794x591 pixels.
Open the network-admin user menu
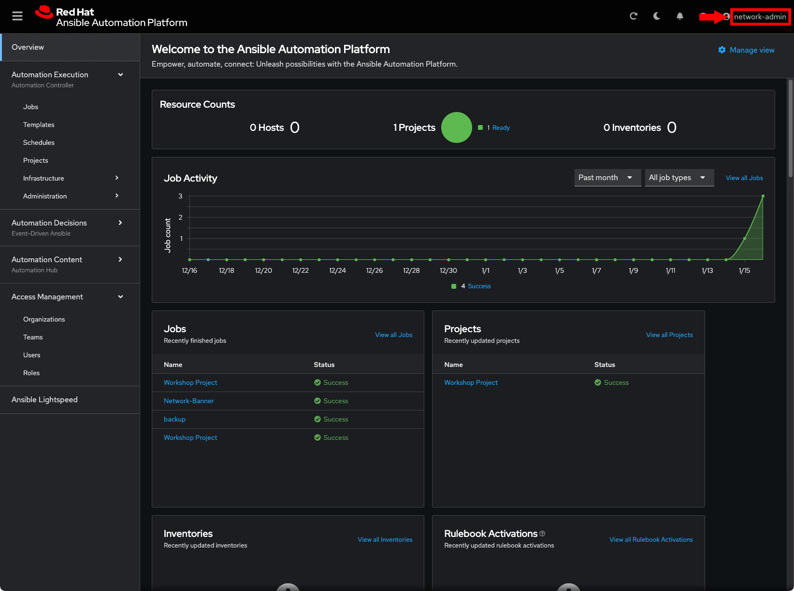click(x=760, y=17)
